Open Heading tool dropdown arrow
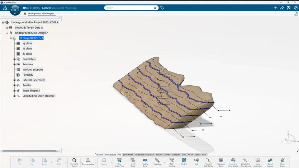Viewport: 299px width, 168px height. tap(164, 163)
